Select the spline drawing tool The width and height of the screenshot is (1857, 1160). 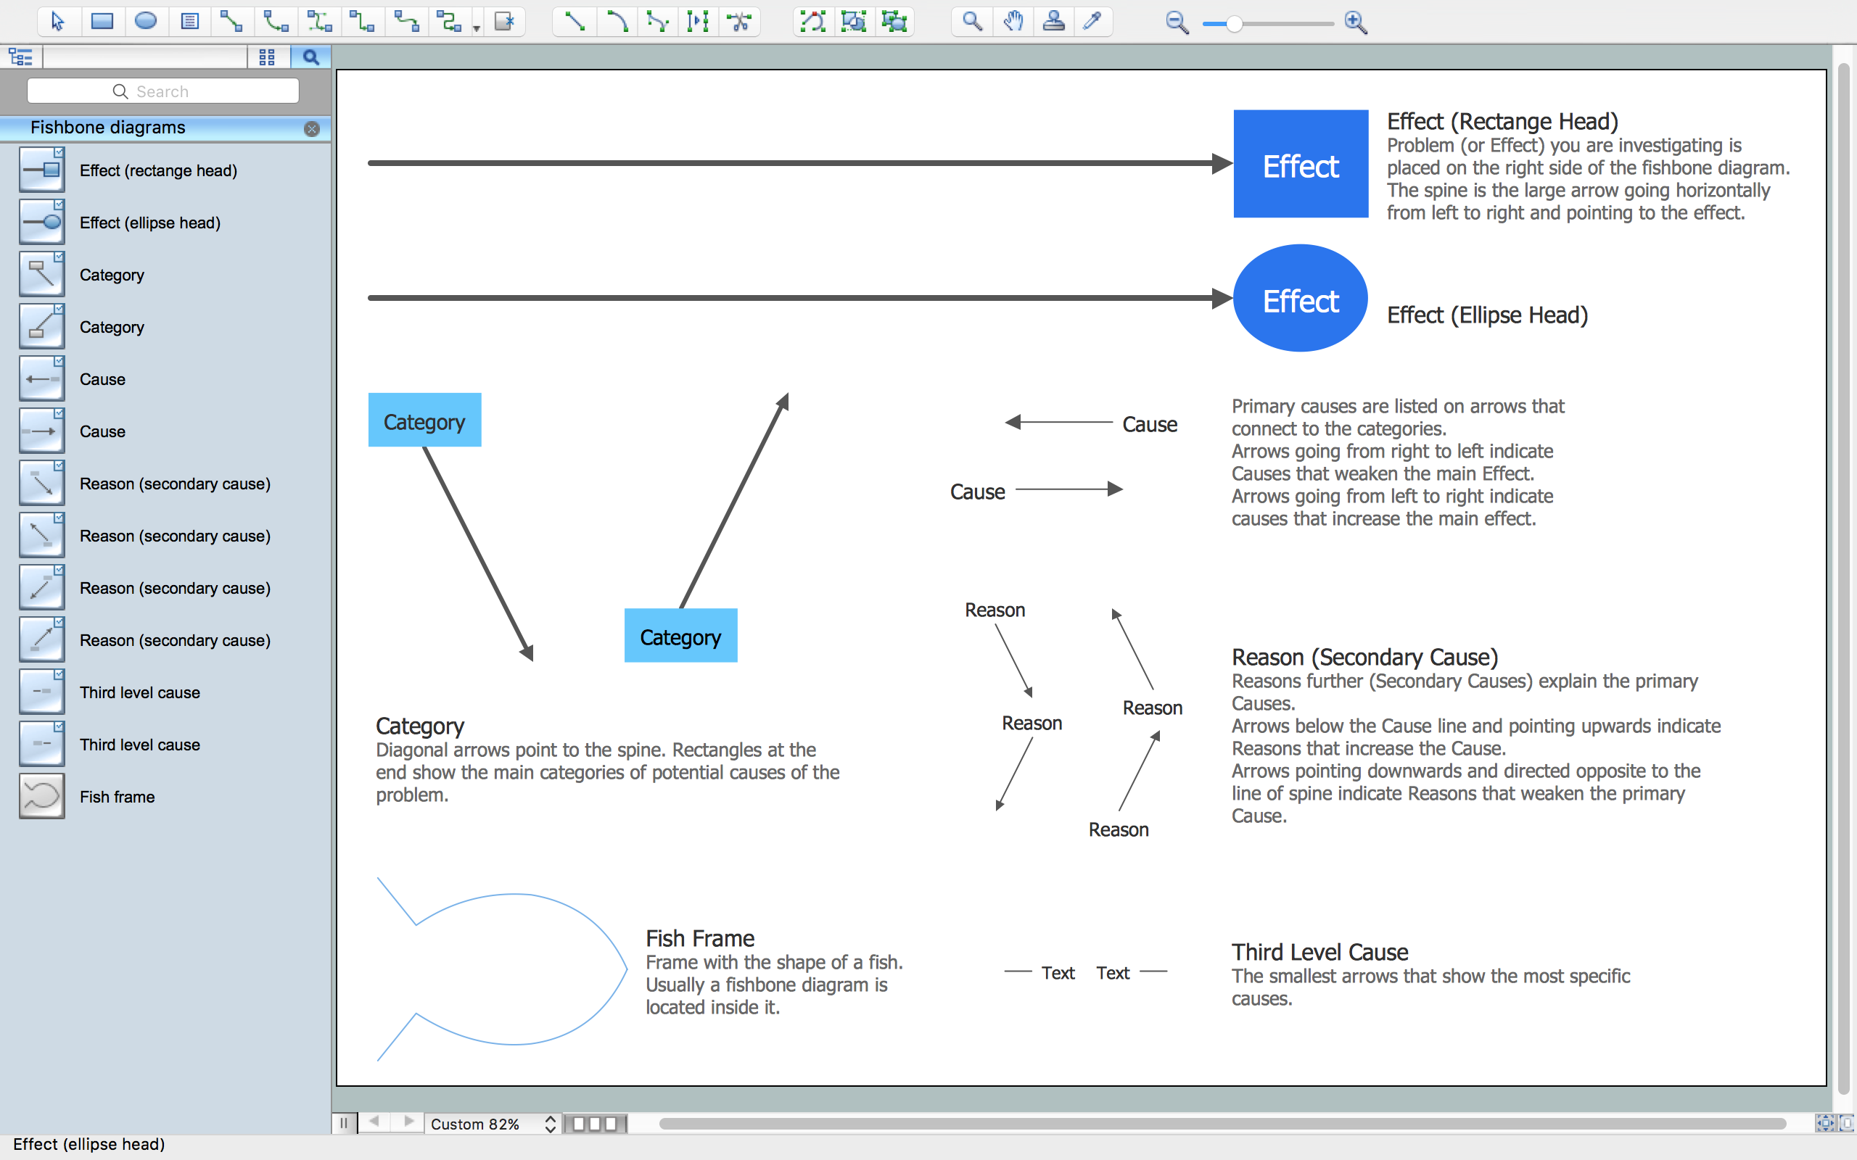(658, 22)
